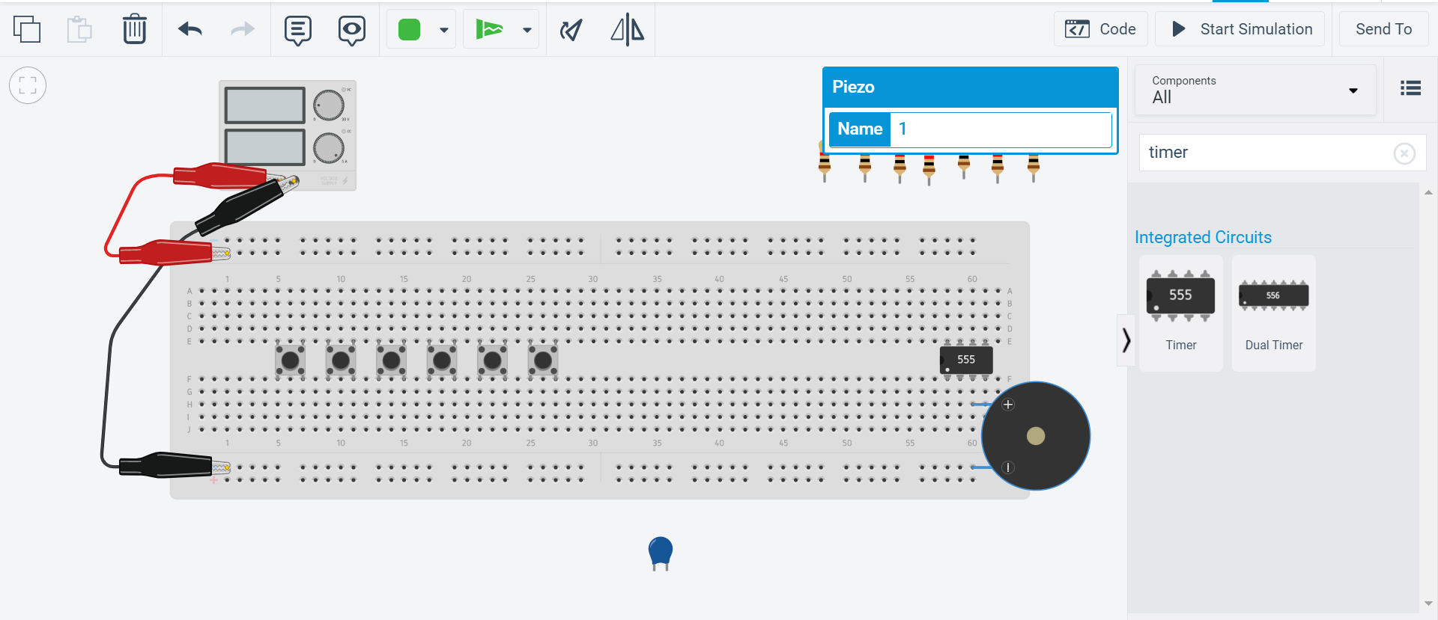Click the second pushbutton on breadboard
This screenshot has height=620, width=1438.
[341, 361]
